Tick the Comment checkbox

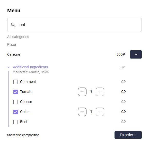point(16,82)
